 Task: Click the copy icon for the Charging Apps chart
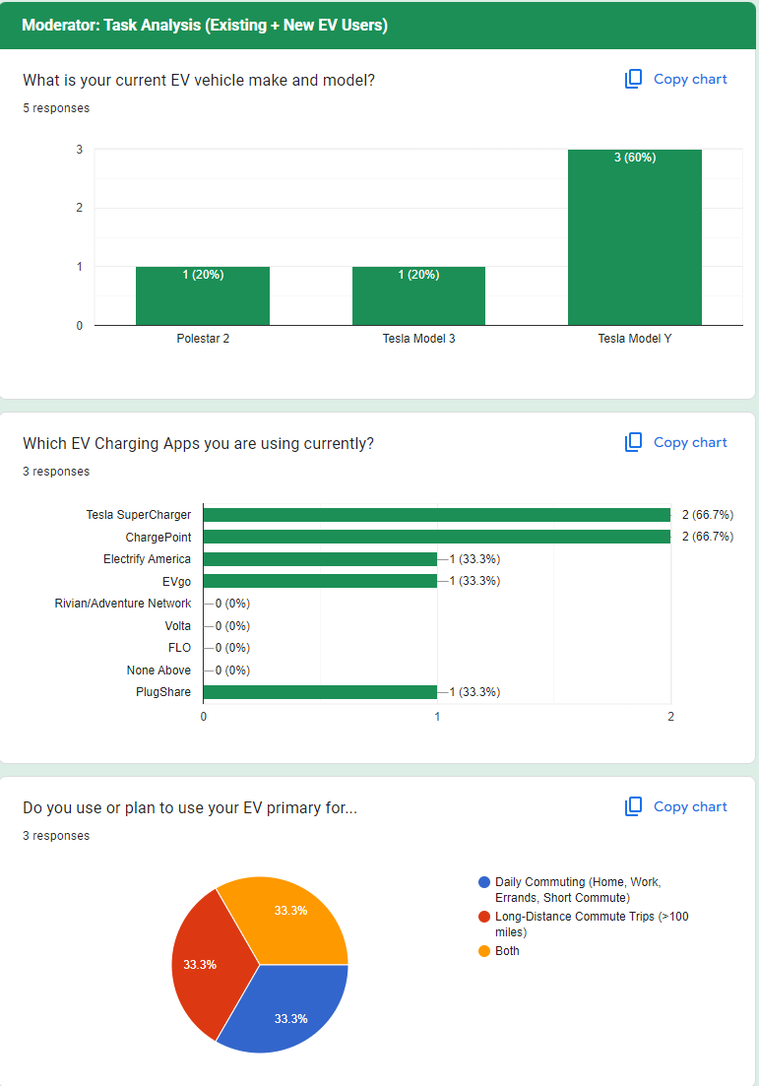click(x=633, y=442)
